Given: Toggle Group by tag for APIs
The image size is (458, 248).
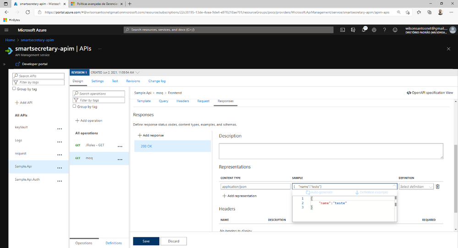Looking at the screenshot, I should pyautogui.click(x=14, y=88).
